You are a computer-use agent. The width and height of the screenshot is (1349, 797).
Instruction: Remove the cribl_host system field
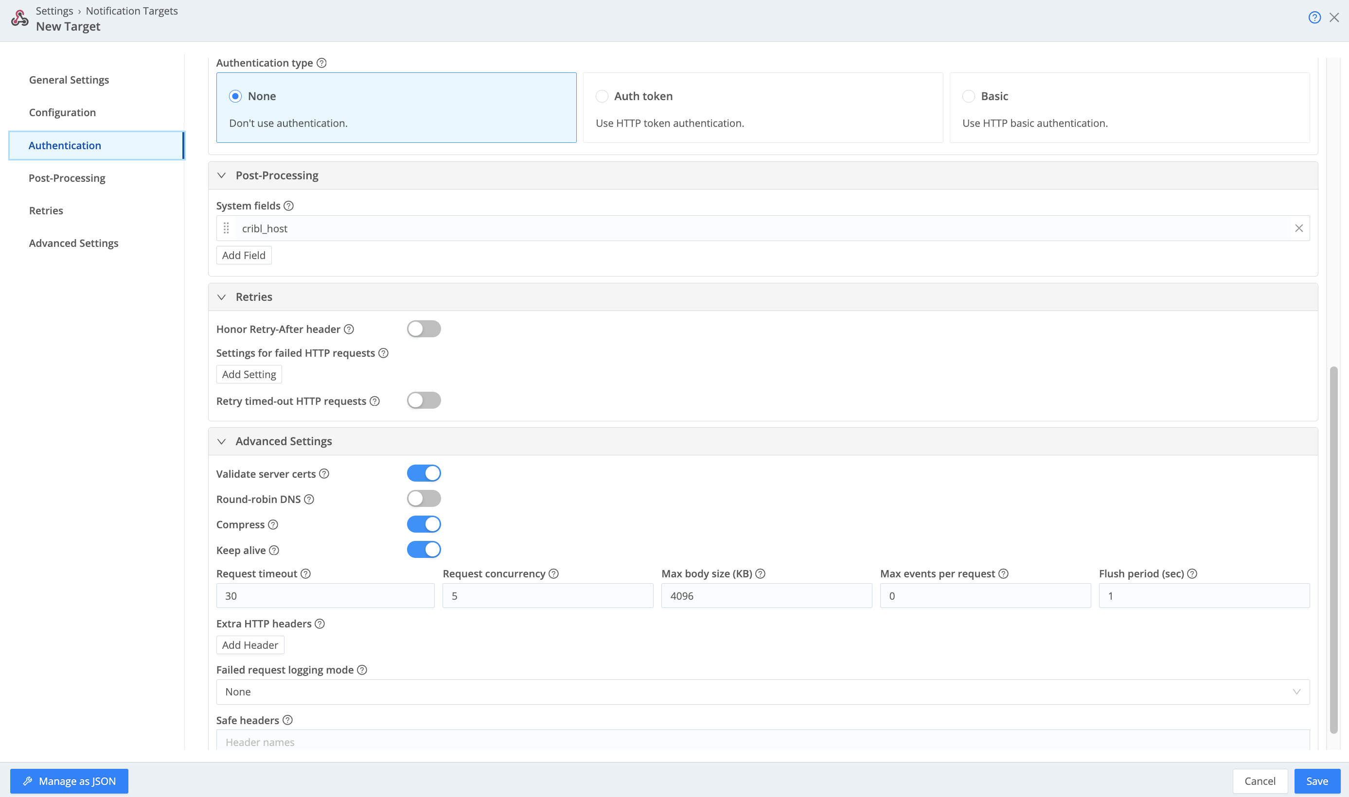(1299, 228)
